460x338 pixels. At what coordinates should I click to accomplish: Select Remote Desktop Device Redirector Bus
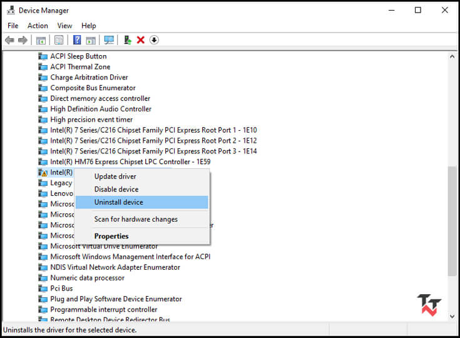pyautogui.click(x=110, y=319)
